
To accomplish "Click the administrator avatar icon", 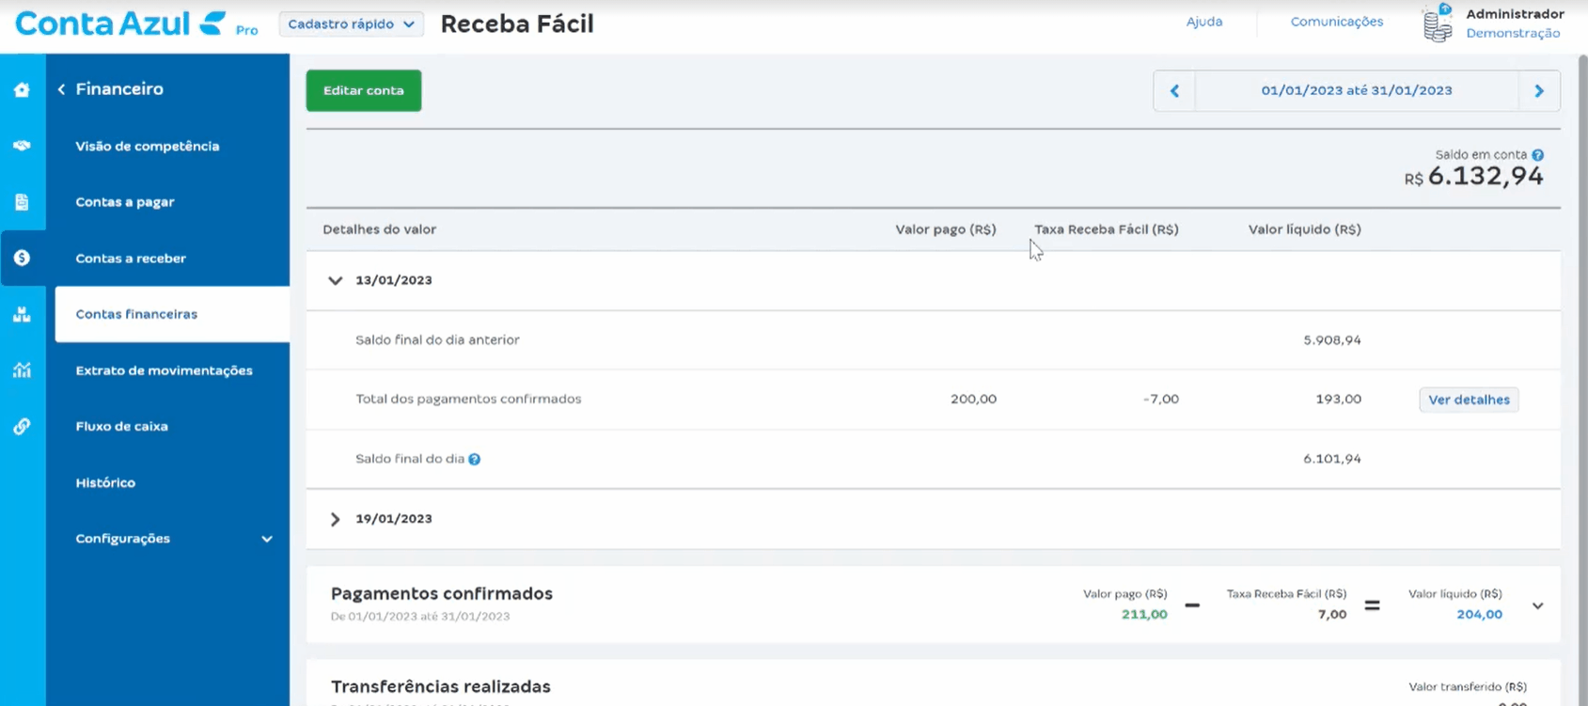I will click(1438, 23).
